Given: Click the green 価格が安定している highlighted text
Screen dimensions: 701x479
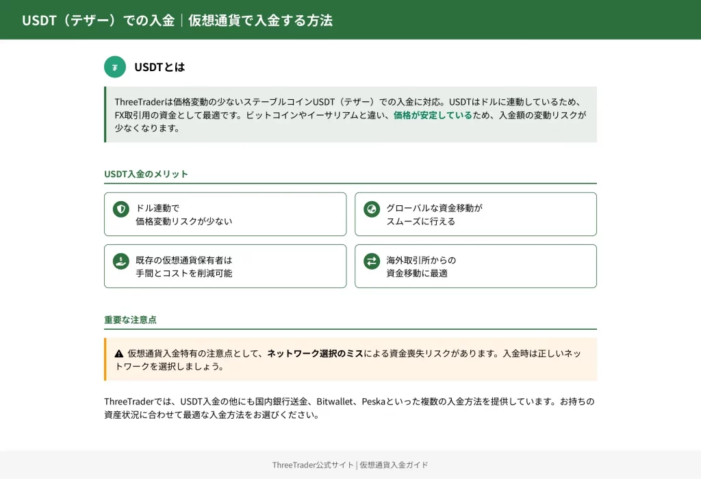Looking at the screenshot, I should click(433, 115).
